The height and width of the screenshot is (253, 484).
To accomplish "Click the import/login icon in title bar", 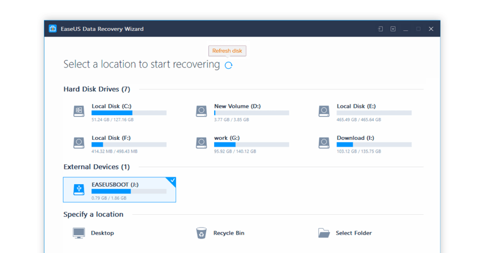I will click(380, 29).
